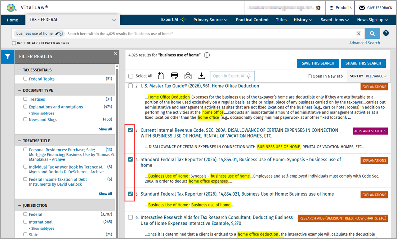This screenshot has width=397, height=239.
Task: Open the Primary Source menu
Action: pyautogui.click(x=210, y=20)
